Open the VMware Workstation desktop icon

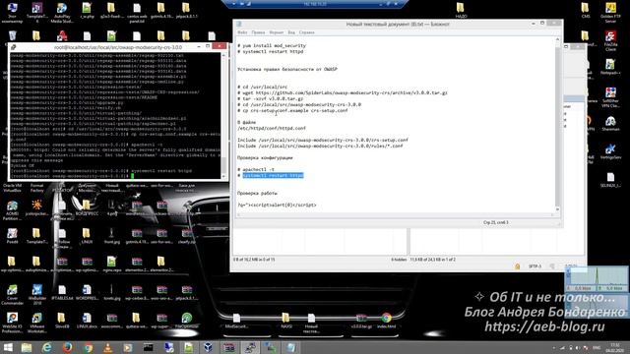coord(36,323)
